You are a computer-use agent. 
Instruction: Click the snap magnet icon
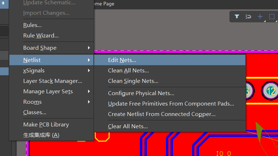(248, 17)
